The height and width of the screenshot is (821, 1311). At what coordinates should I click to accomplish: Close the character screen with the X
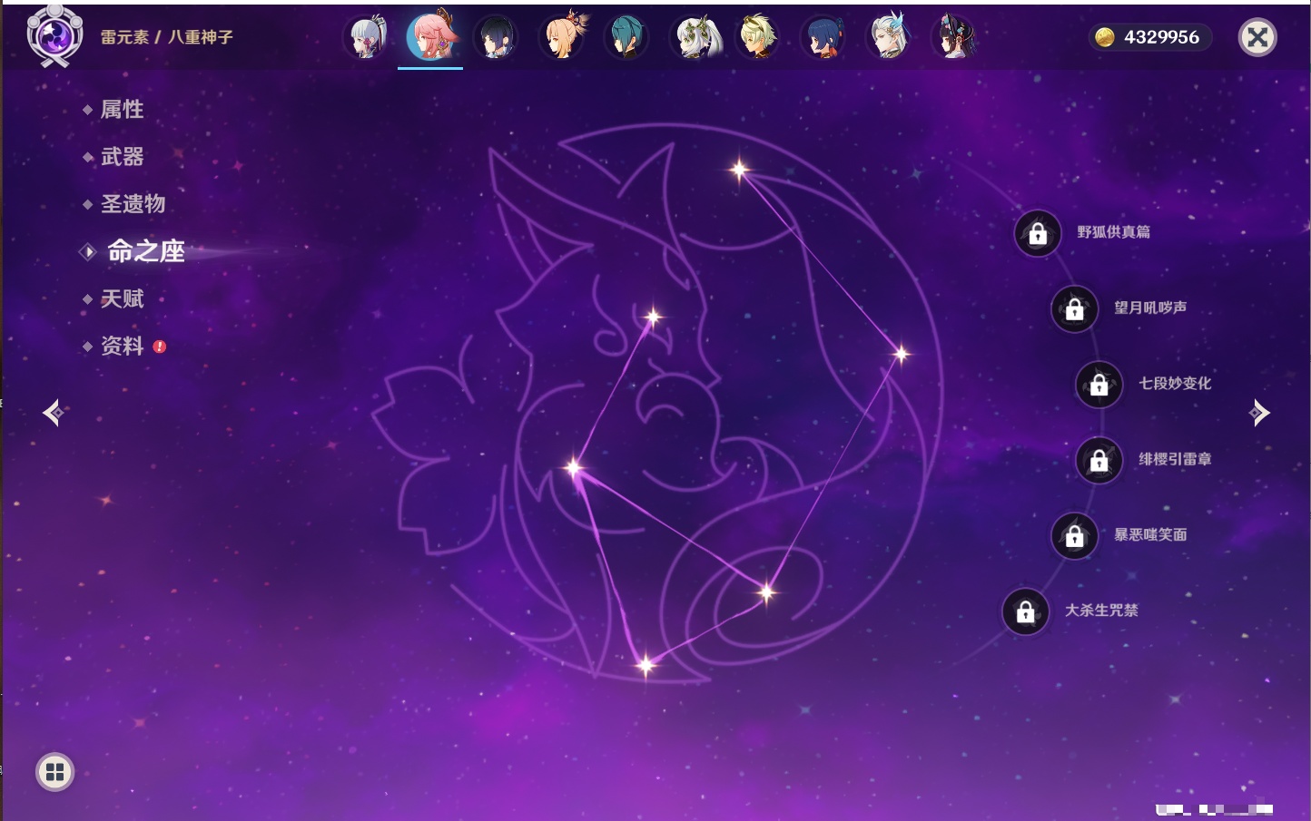click(x=1257, y=37)
